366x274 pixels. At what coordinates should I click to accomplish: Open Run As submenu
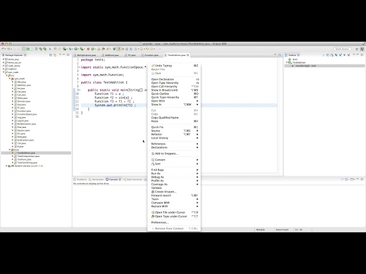pos(174,174)
